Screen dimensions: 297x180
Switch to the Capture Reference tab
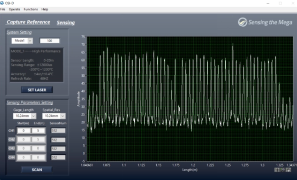click(x=28, y=22)
